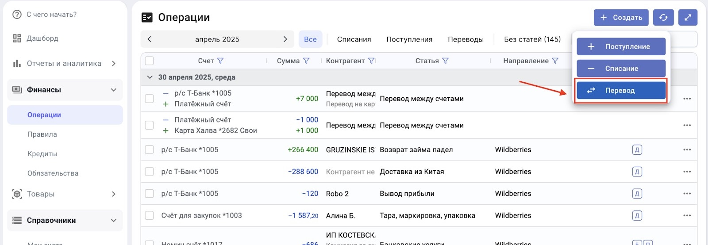Open three-dots menu for Возврат займа row
This screenshot has height=245, width=708.
[687, 150]
